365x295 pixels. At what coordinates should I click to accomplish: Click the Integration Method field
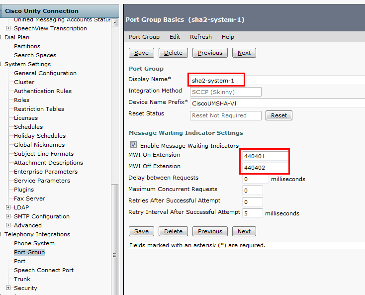(x=226, y=92)
